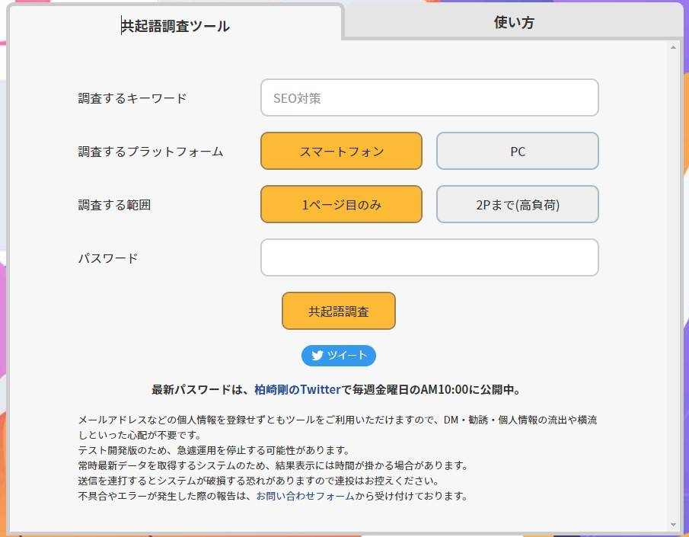Screen dimensions: 689x537
Task: Click the Twitter bird Tweet button
Action: tap(339, 356)
